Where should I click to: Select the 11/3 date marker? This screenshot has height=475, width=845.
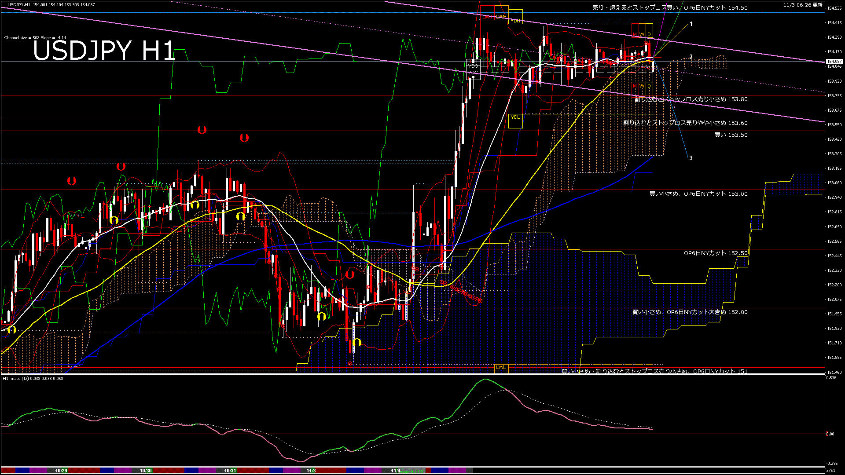pos(311,471)
